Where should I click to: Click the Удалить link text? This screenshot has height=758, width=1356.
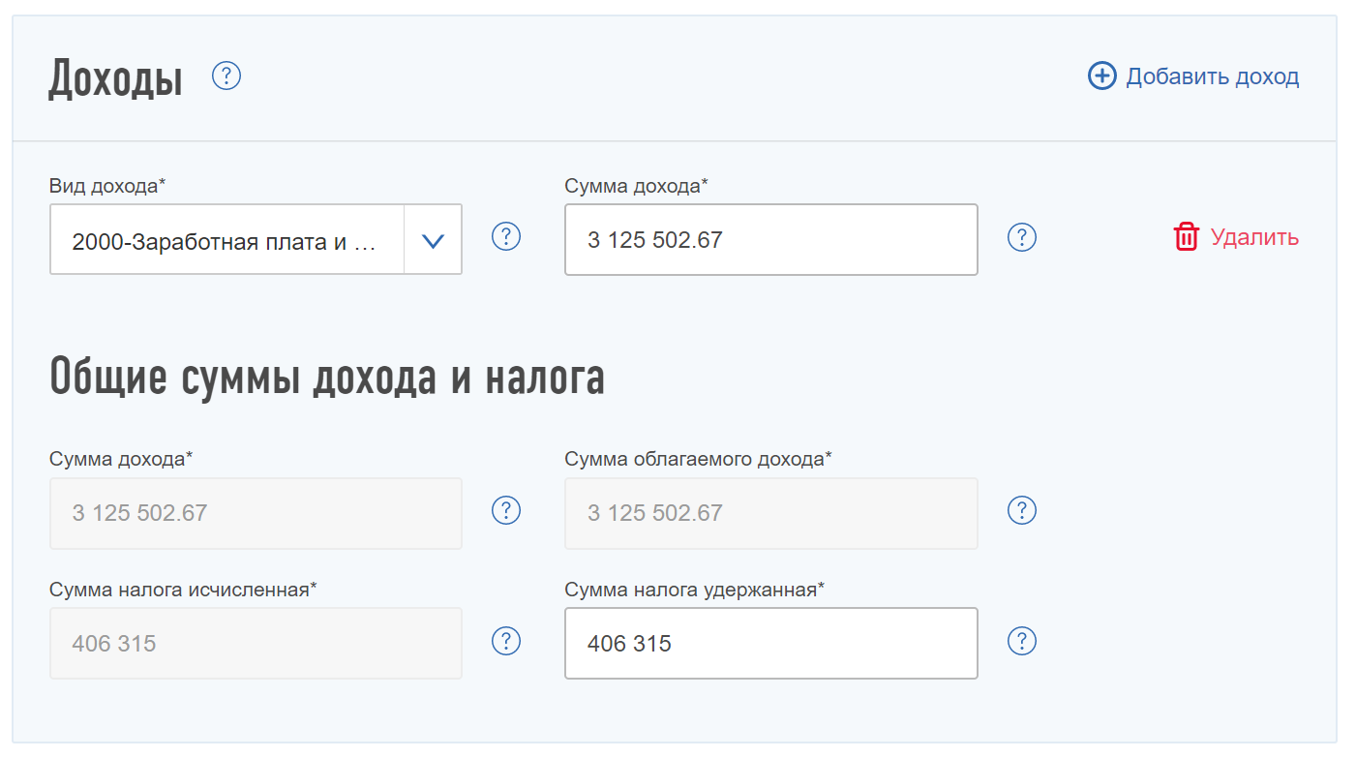coord(1254,237)
